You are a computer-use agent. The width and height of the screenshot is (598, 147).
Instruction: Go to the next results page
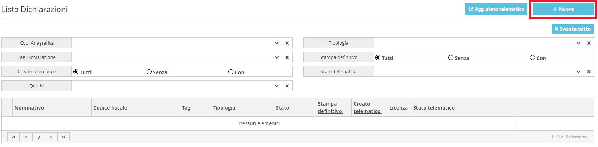(x=51, y=137)
